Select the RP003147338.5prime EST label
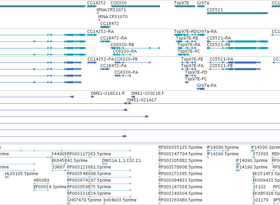This screenshot has width=280, height=205. (180, 187)
